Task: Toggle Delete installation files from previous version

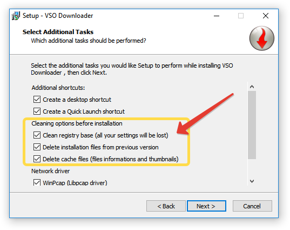Action: [37, 147]
